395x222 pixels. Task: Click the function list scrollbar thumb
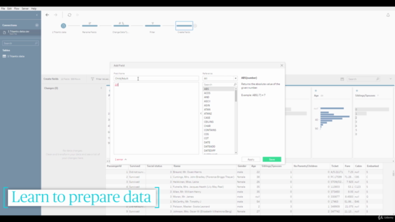[x=236, y=96]
